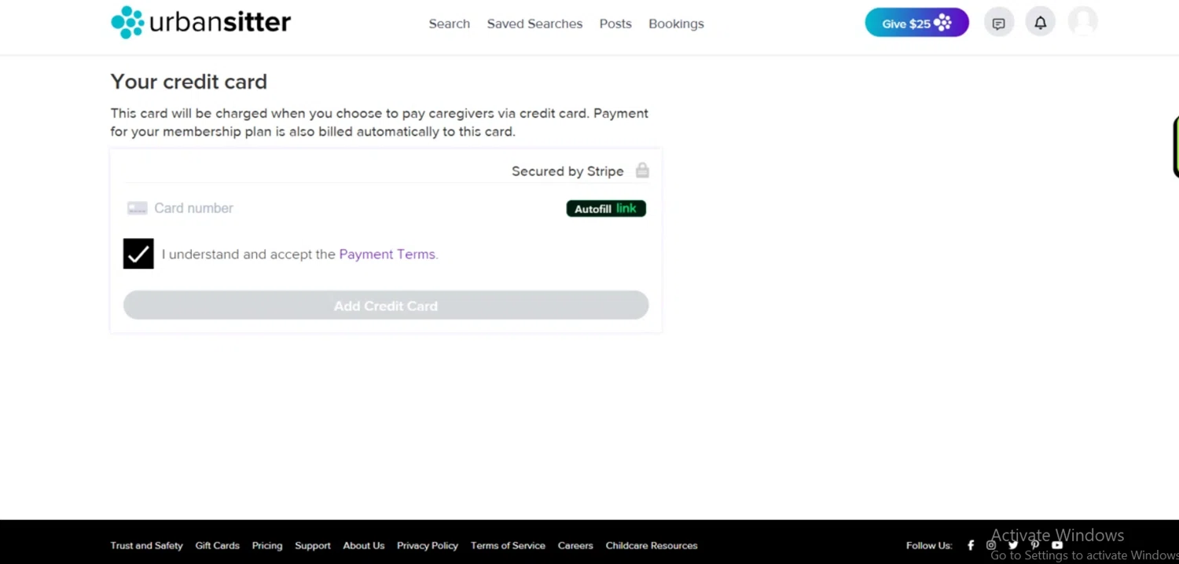Click the Give $25 button
Image resolution: width=1179 pixels, height=564 pixels.
click(x=916, y=23)
